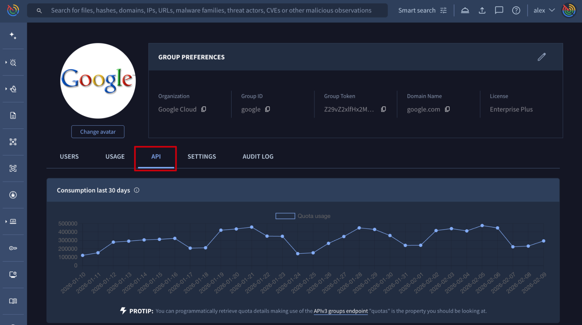Click the 2026-01-21 data point on chart
This screenshot has width=582, height=325.
pos(251,227)
